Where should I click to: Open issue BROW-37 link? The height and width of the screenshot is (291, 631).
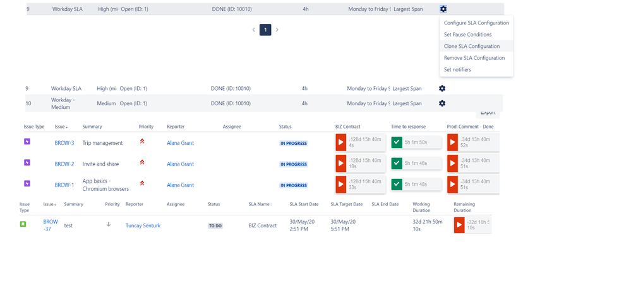(x=51, y=225)
